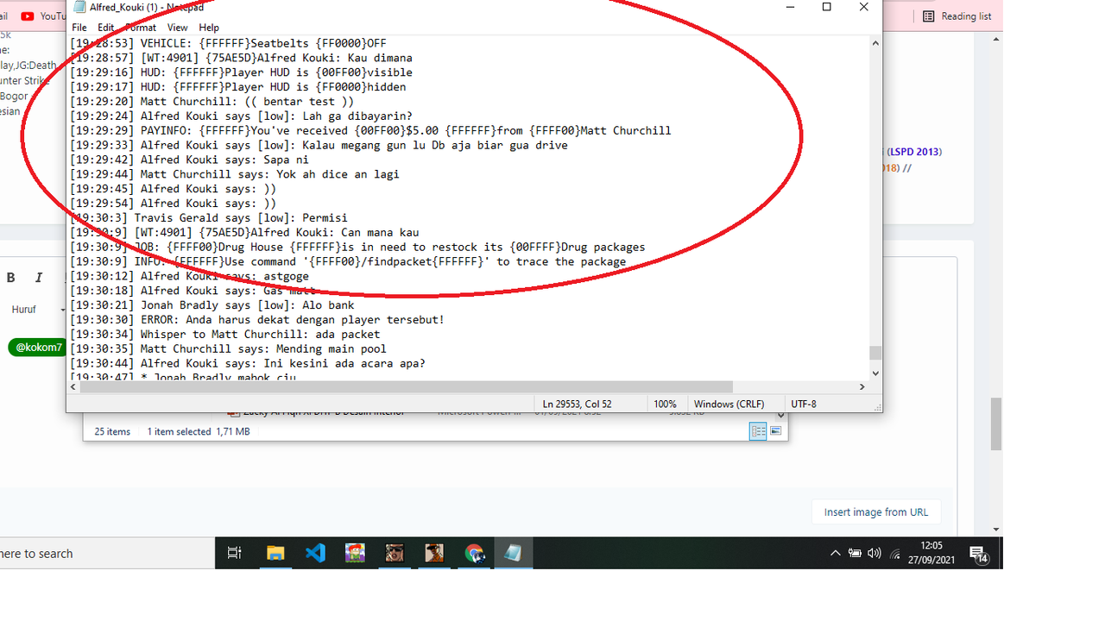This screenshot has width=1105, height=621.
Task: Open Visual Studio Code from the taskbar
Action: click(x=315, y=554)
